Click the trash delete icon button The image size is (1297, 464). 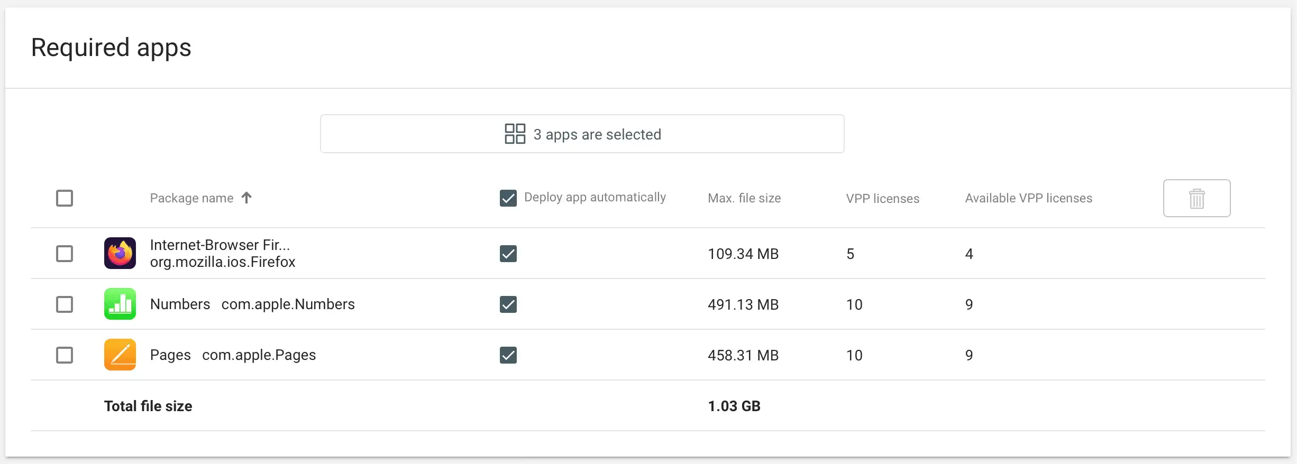tap(1196, 198)
